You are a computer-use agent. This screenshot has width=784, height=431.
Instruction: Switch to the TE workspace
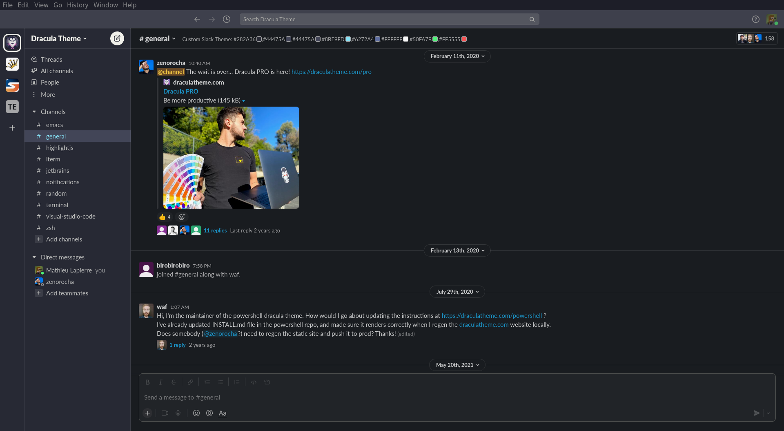12,107
